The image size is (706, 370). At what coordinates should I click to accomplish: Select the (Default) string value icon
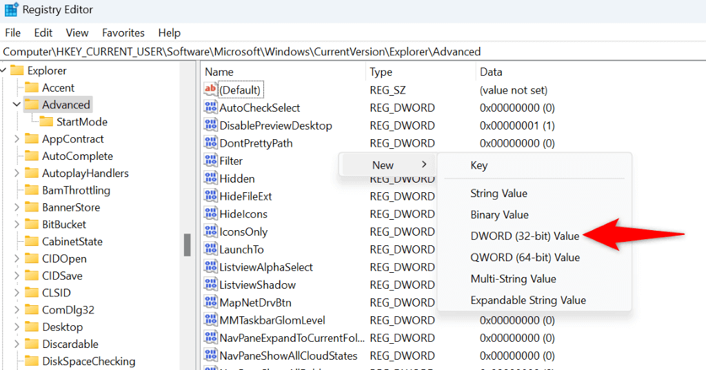pos(210,90)
